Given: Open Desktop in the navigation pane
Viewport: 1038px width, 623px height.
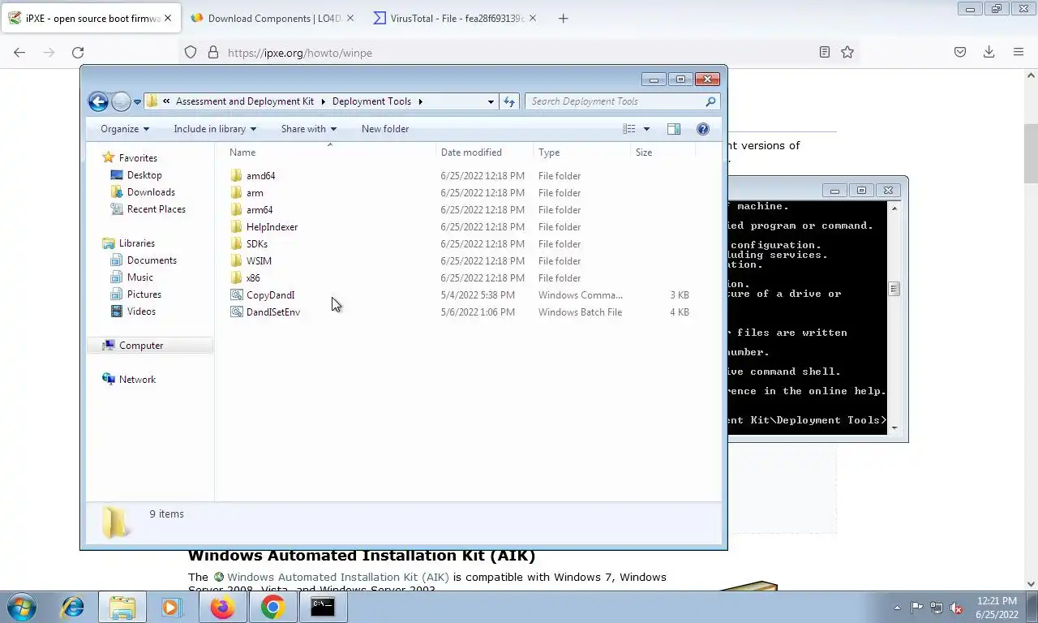Looking at the screenshot, I should [144, 175].
